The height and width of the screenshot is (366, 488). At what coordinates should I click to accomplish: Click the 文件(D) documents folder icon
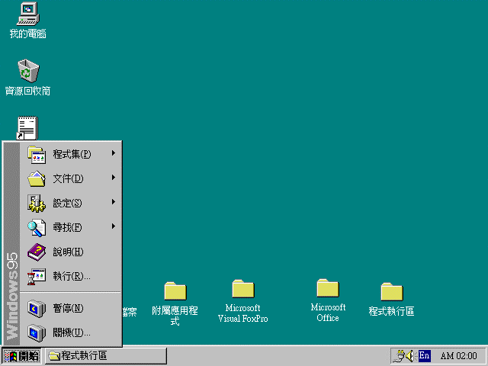pos(37,178)
